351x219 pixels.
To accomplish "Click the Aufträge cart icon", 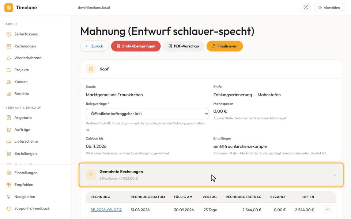I will 9,130.
